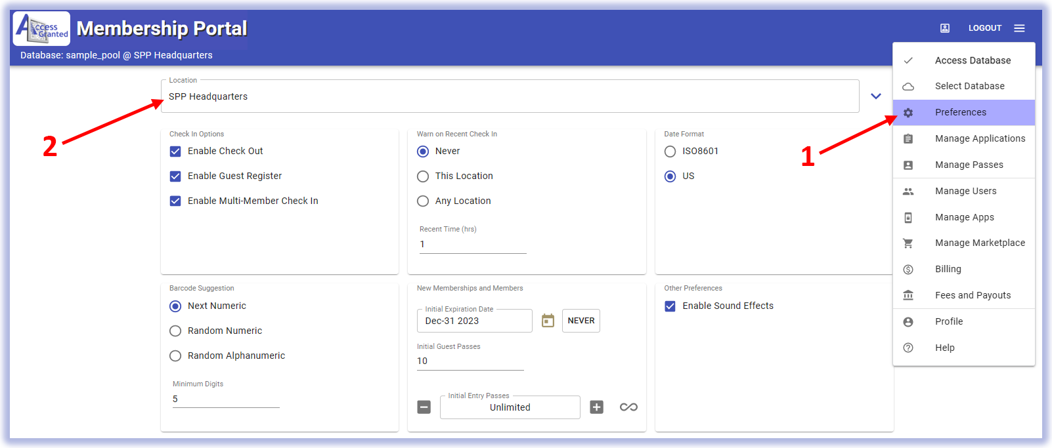Image resolution: width=1052 pixels, height=448 pixels.
Task: Click the minus icon to decrease entry passes
Action: pos(424,407)
